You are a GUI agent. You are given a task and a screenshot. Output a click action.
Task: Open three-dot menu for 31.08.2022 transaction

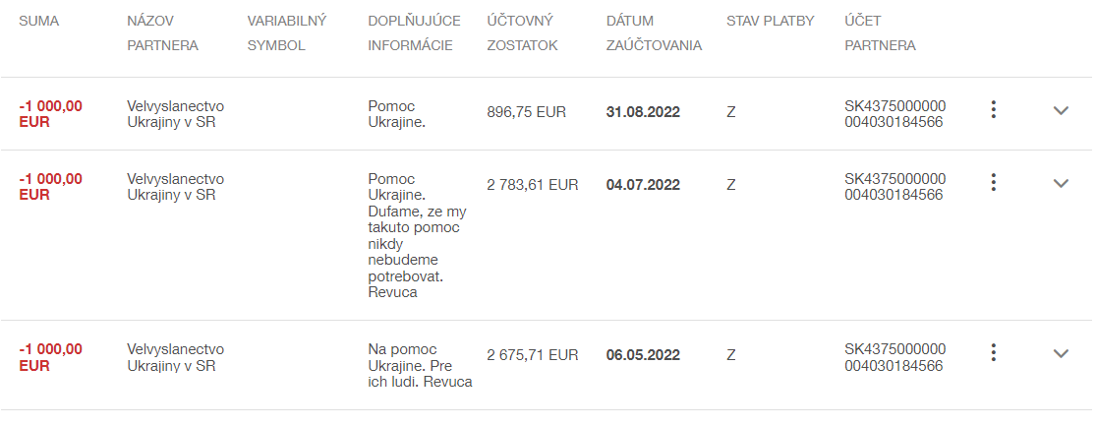994,110
